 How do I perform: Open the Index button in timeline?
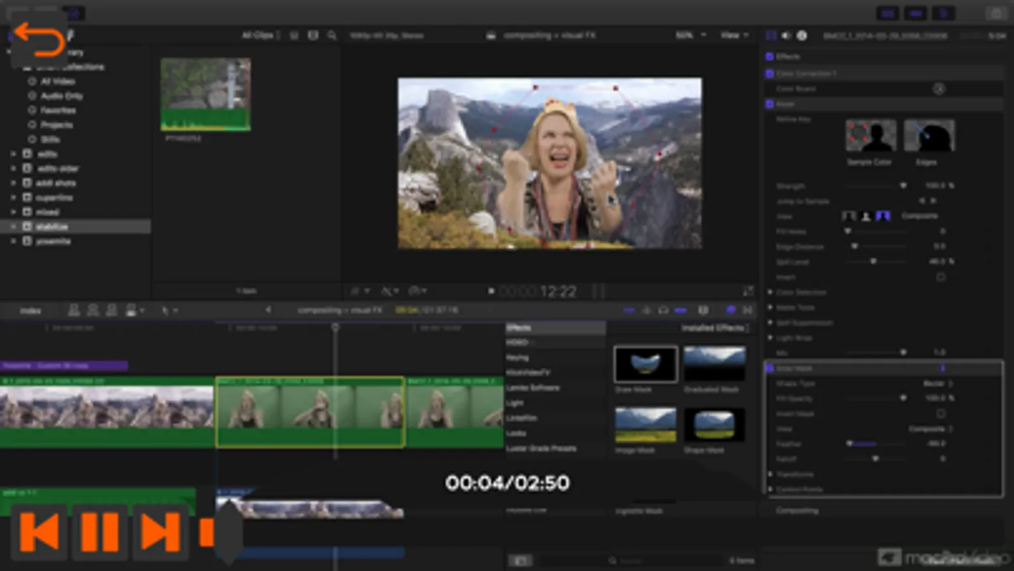point(30,310)
